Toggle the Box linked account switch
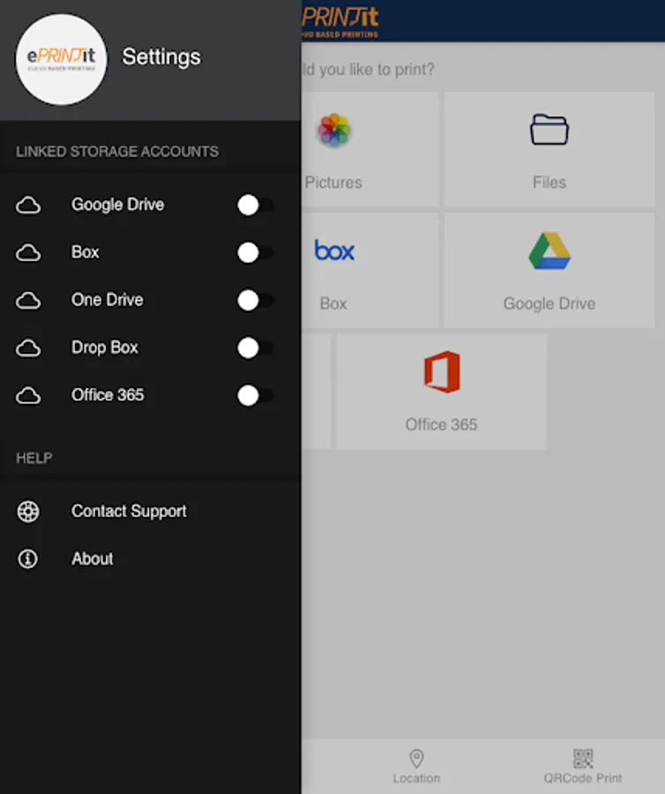The image size is (665, 794). pos(256,252)
